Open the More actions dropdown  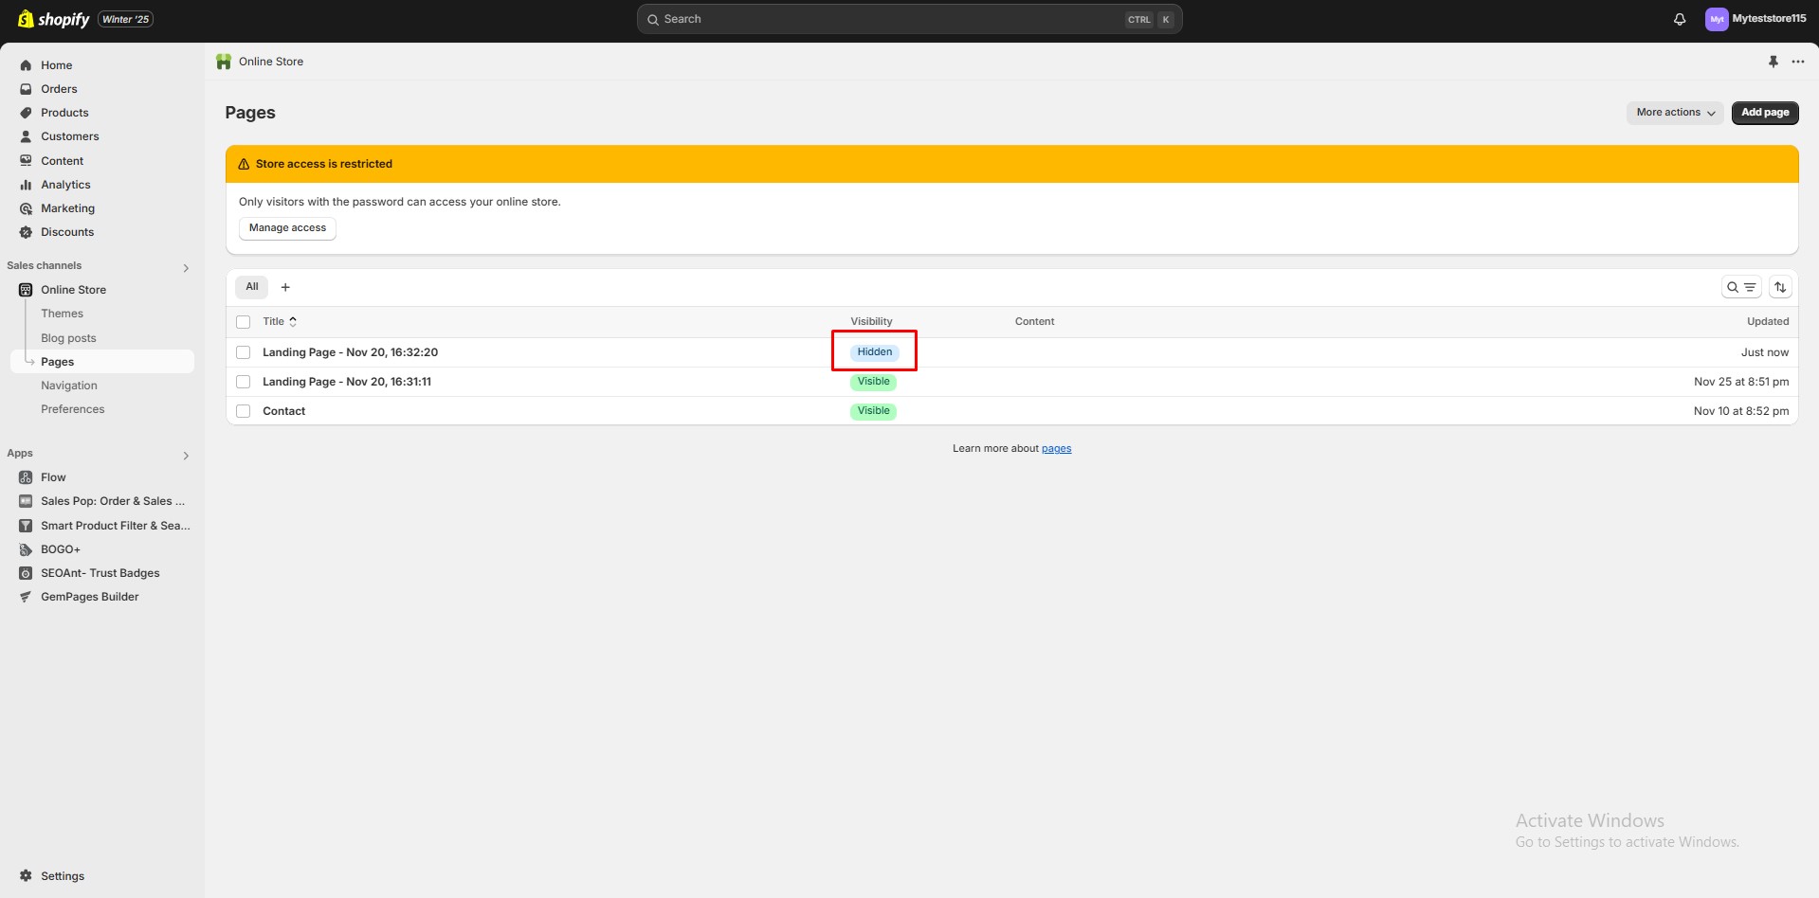(1675, 113)
